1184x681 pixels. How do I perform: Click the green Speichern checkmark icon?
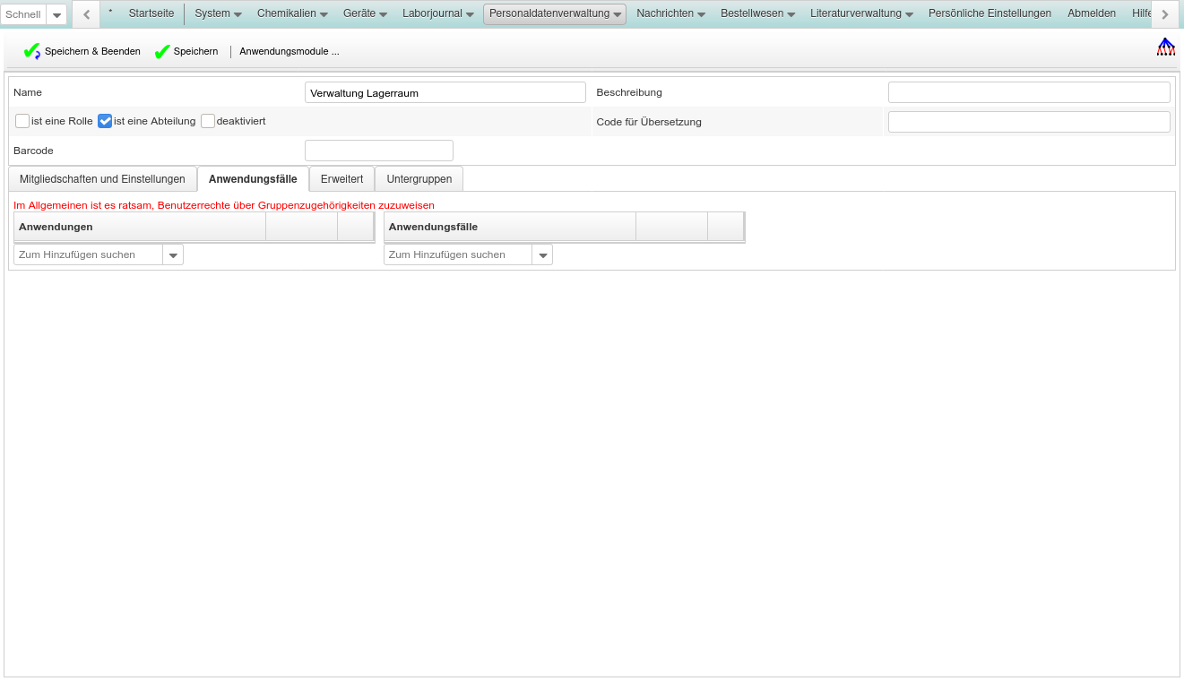[162, 52]
